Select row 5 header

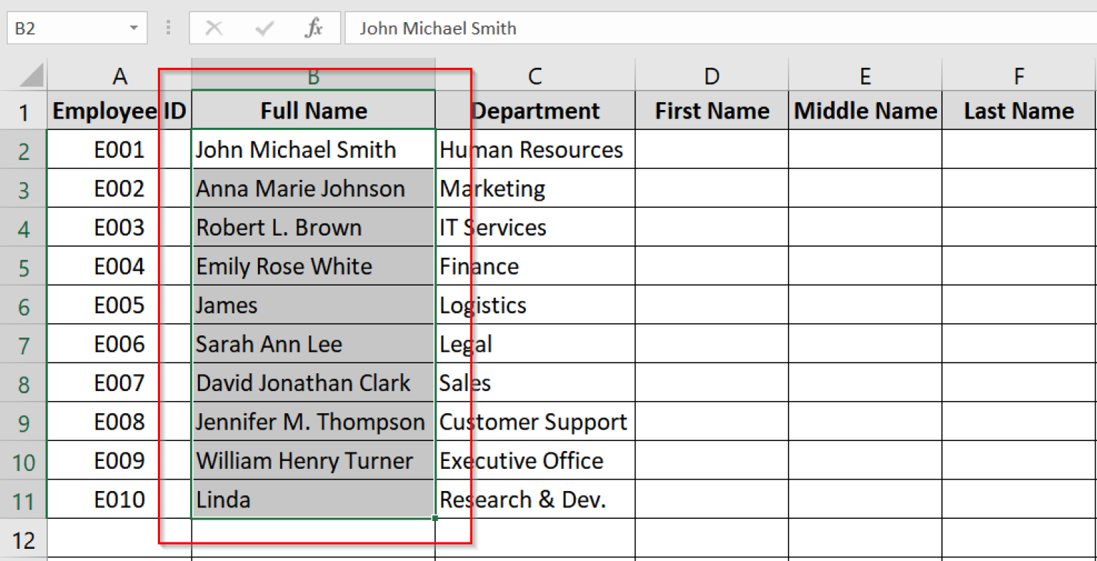(23, 266)
